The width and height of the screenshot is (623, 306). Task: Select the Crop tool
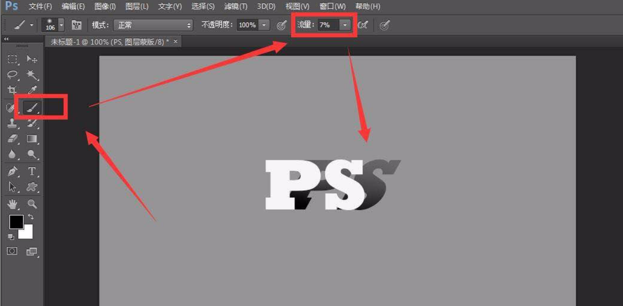12,90
